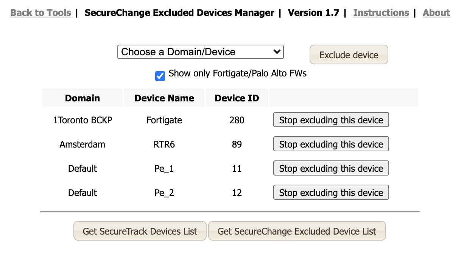Click device ID 89

[x=237, y=144]
